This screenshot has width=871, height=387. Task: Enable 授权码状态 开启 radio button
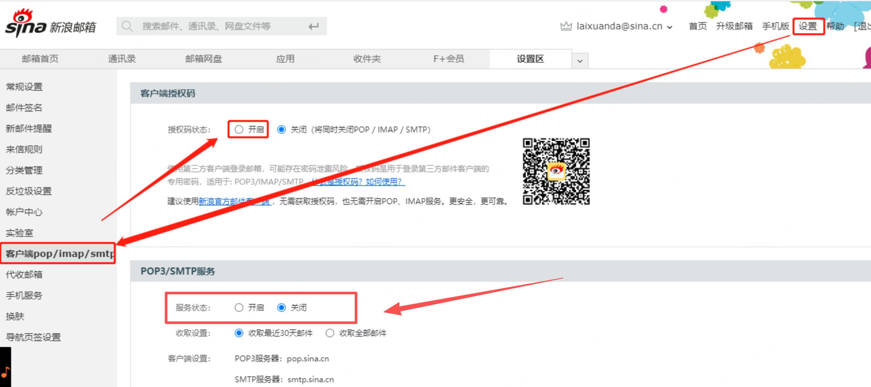pos(239,130)
